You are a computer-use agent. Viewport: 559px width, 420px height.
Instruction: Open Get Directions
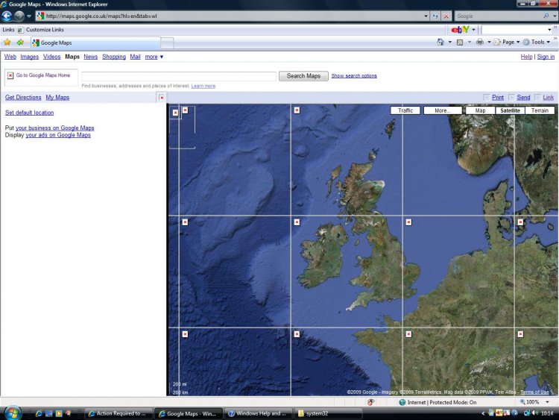point(23,98)
